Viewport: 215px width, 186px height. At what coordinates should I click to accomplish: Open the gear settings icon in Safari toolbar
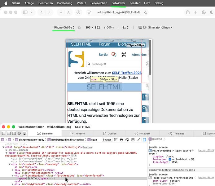click(204, 12)
